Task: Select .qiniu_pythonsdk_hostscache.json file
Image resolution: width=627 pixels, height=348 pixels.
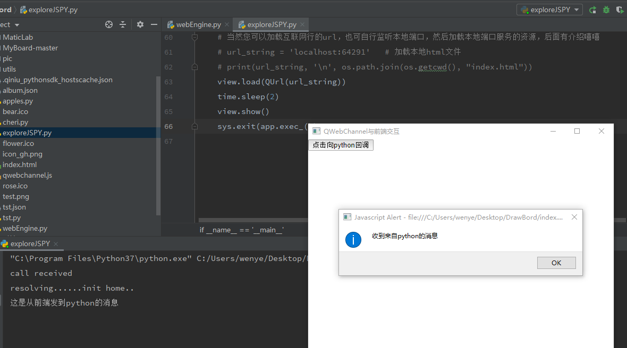Action: tap(57, 80)
